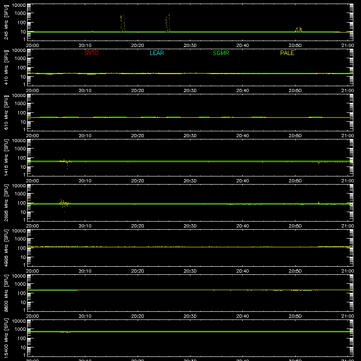Click the second burst spike in 245 MHz plot
The image size is (361, 361).
(x=168, y=23)
